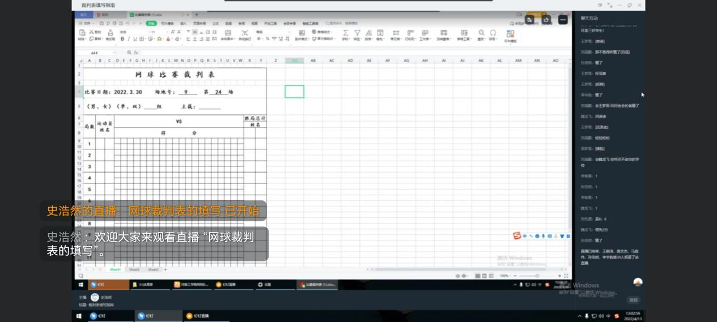Viewport: 717px width, 322px height.
Task: Open the 插入 (Insert) ribbon tab
Action: 183,23
